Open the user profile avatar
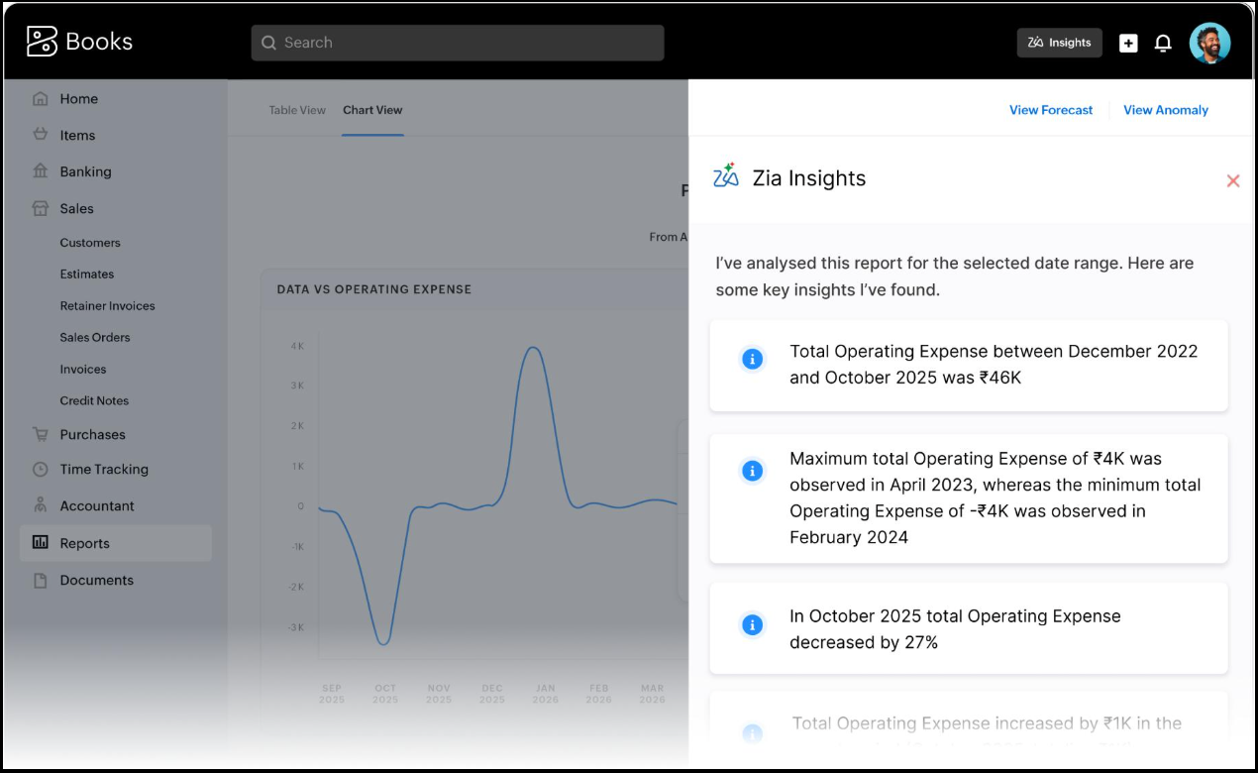1258x773 pixels. coord(1209,43)
